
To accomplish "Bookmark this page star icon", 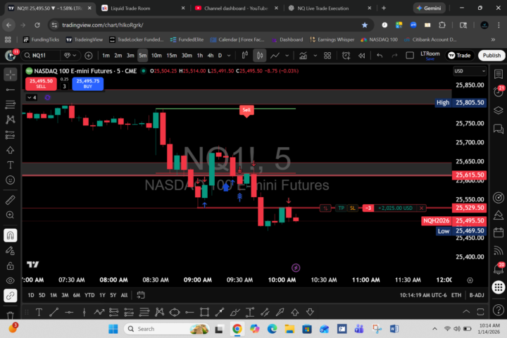I will (365, 25).
